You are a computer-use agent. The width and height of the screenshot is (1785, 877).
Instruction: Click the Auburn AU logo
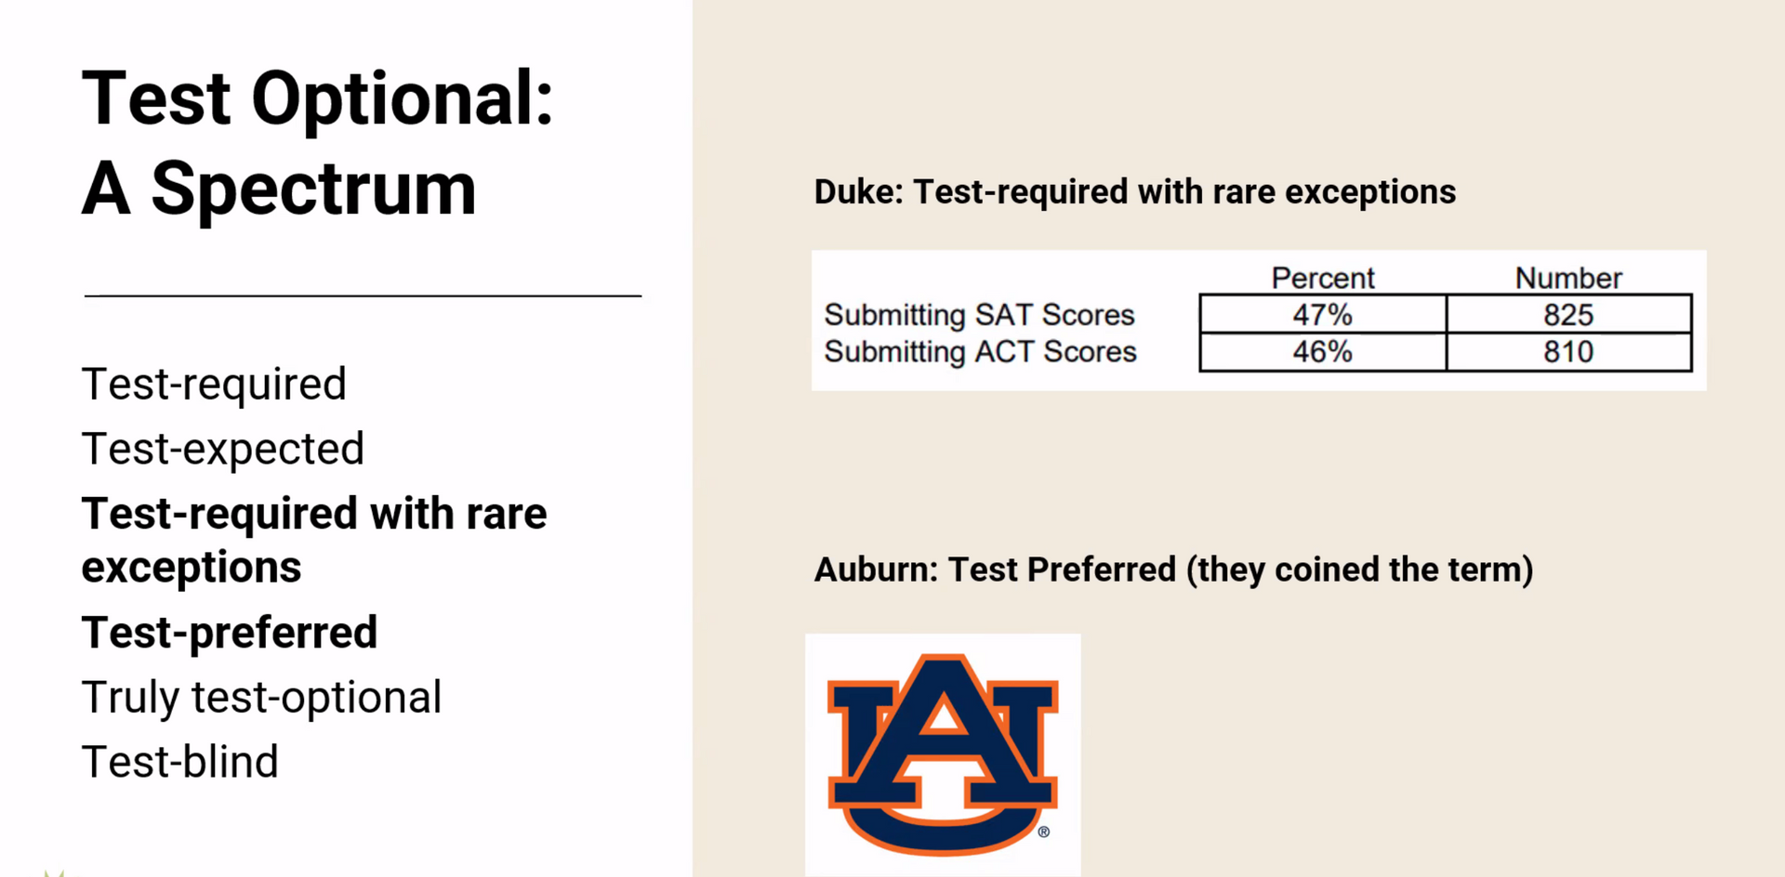pyautogui.click(x=943, y=754)
